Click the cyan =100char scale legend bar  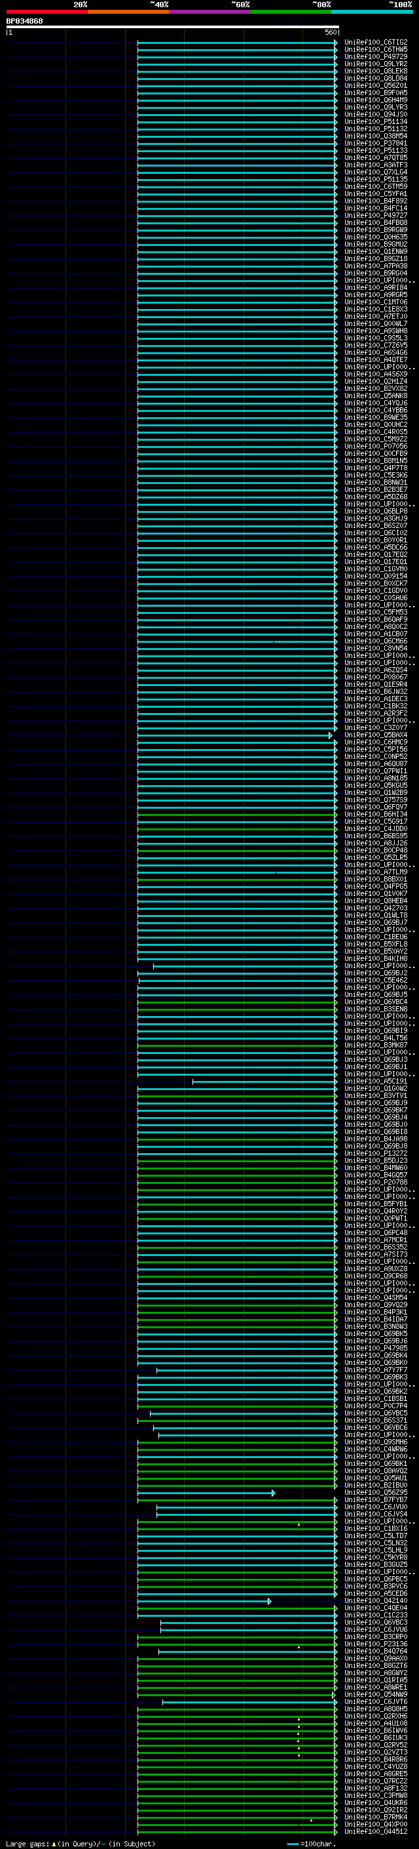292,1844
